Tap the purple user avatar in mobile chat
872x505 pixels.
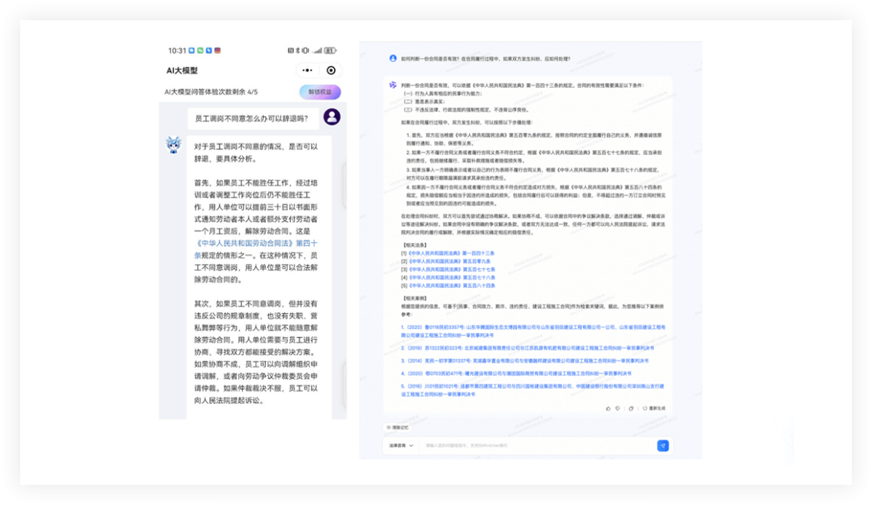pyautogui.click(x=332, y=117)
